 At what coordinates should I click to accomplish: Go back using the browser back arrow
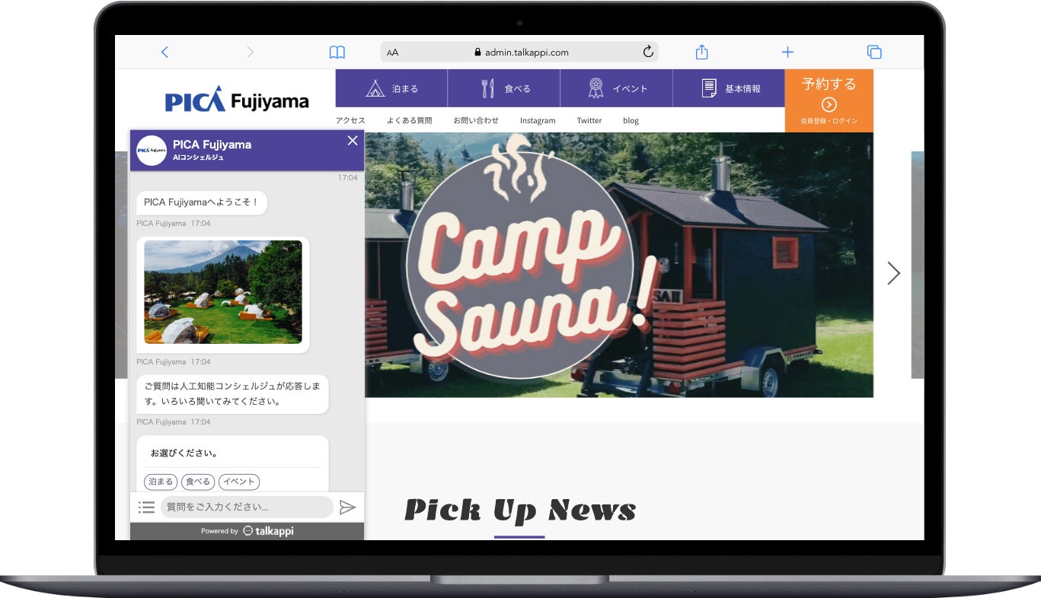pyautogui.click(x=164, y=52)
